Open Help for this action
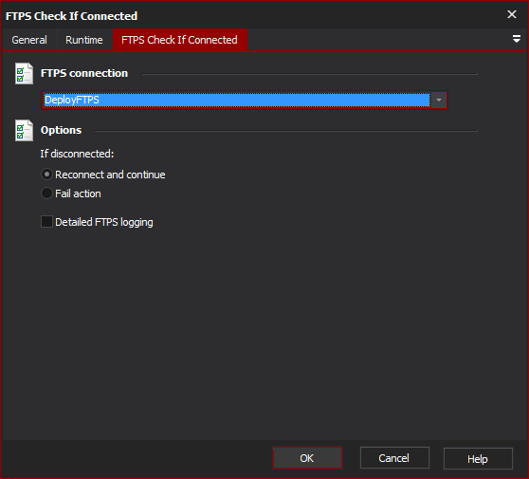The image size is (529, 479). [x=478, y=459]
